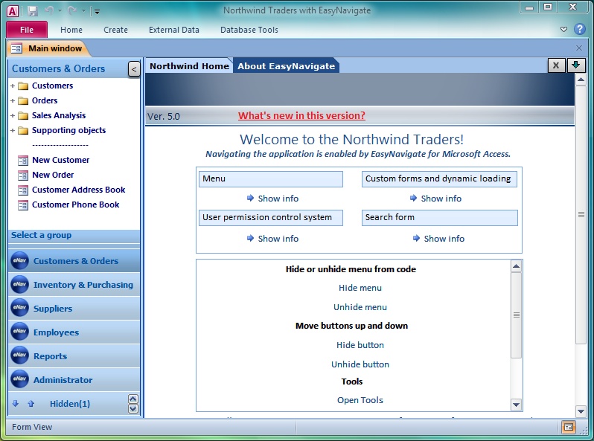Select the Customers & Orders group button
The width and height of the screenshot is (594, 441).
pos(74,261)
